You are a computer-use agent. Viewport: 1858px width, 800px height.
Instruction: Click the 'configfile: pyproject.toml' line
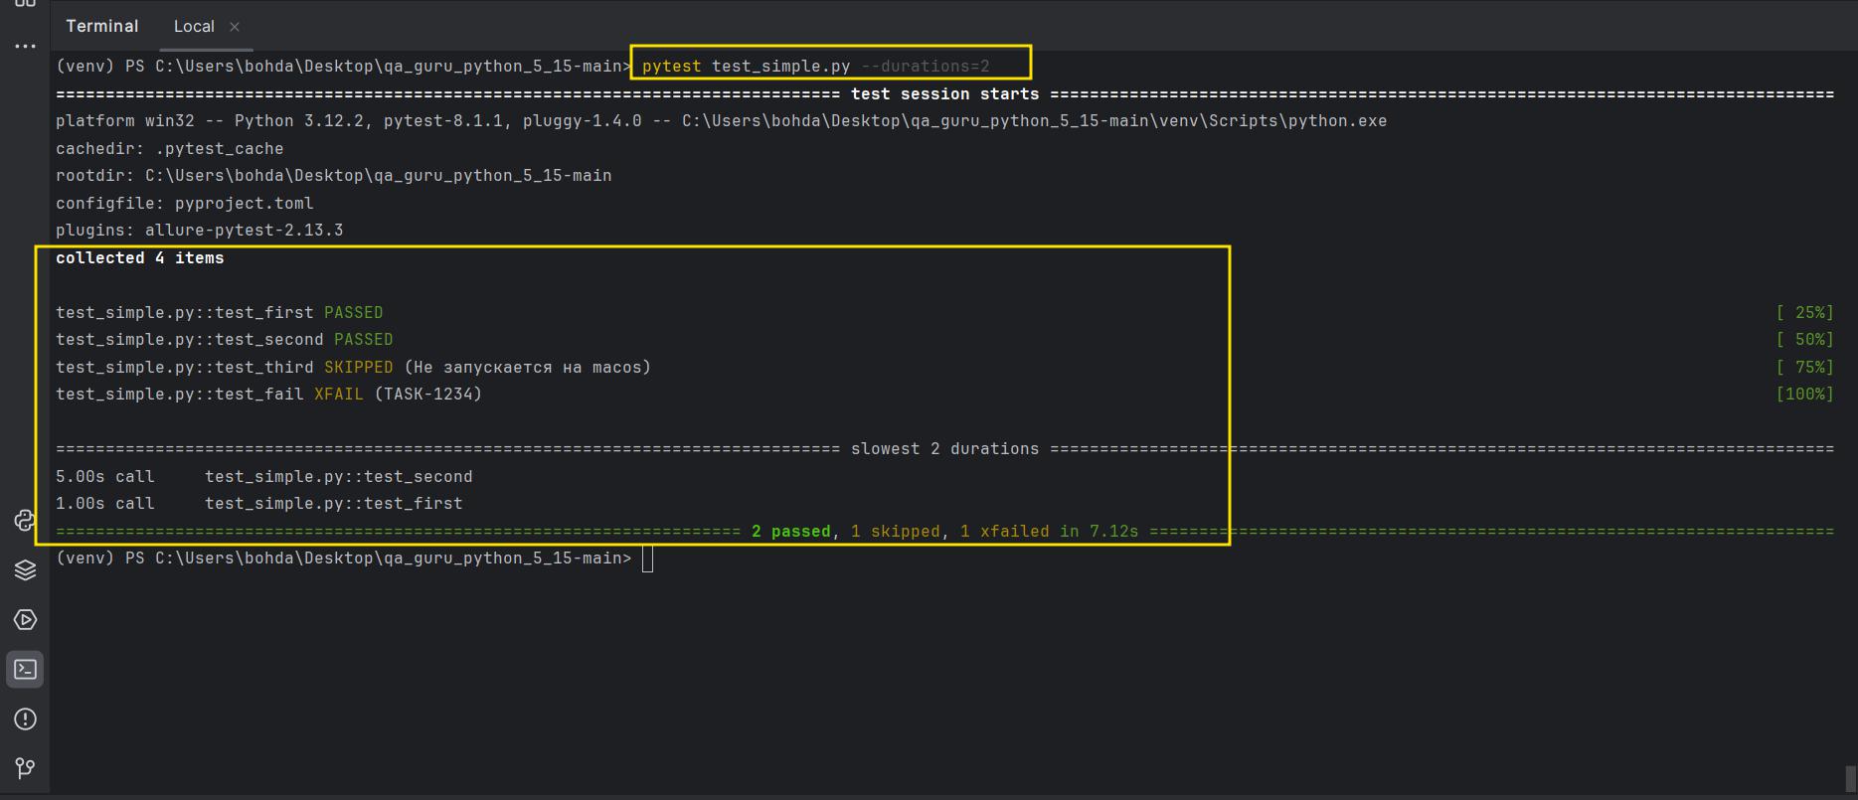pyautogui.click(x=184, y=204)
